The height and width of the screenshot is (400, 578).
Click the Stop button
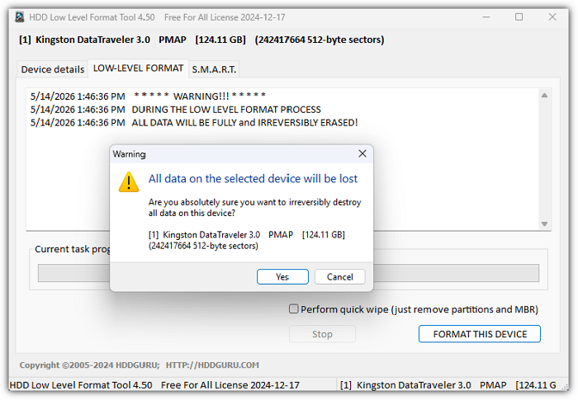tap(322, 334)
